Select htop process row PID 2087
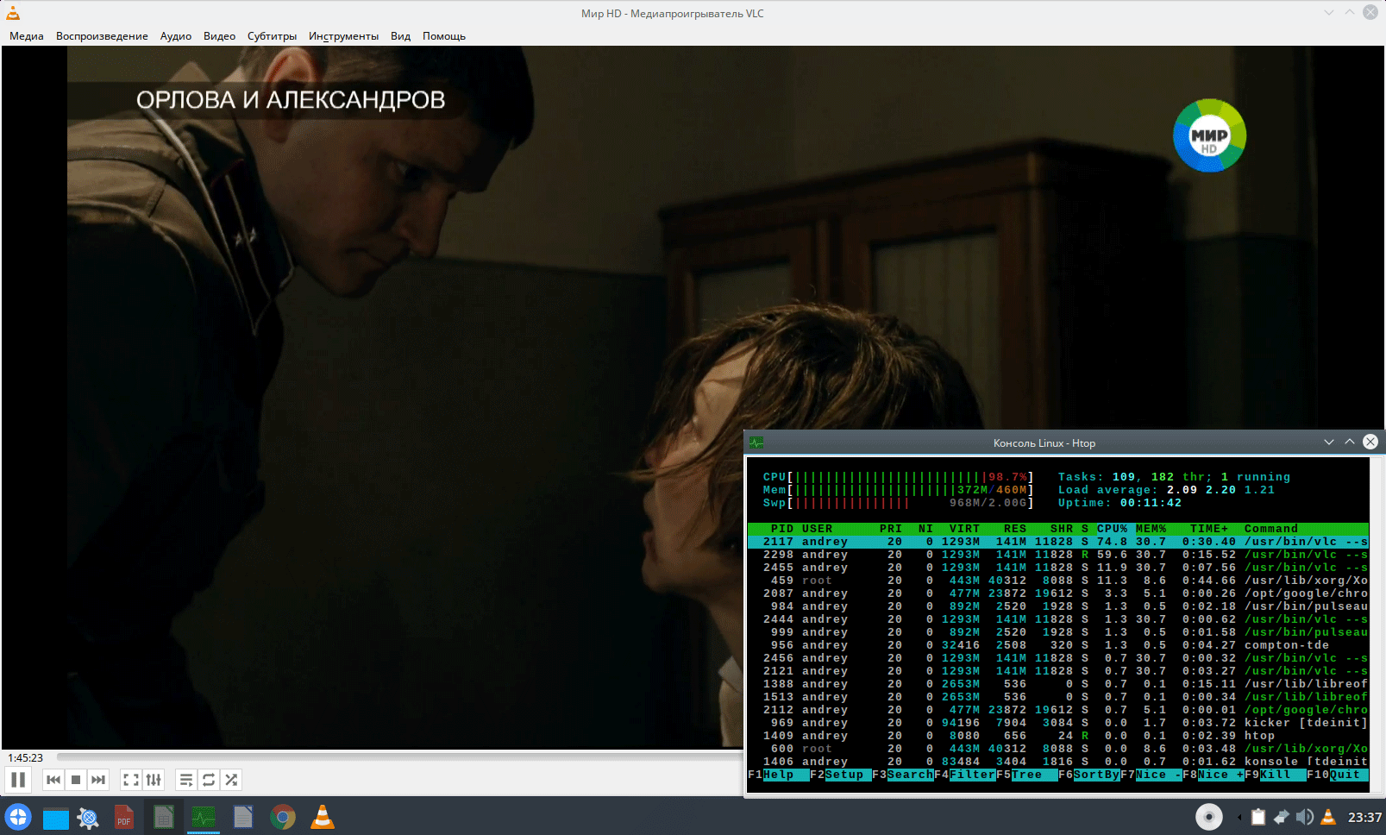Image resolution: width=1386 pixels, height=835 pixels. click(x=1058, y=593)
